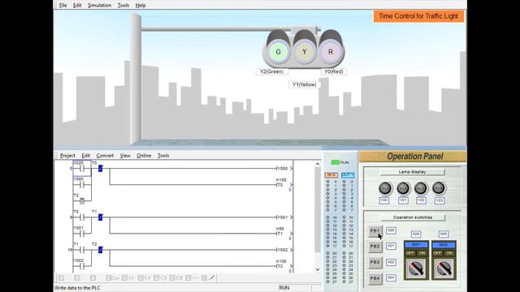
Task: Push the PB2 button
Action: [x=375, y=247]
